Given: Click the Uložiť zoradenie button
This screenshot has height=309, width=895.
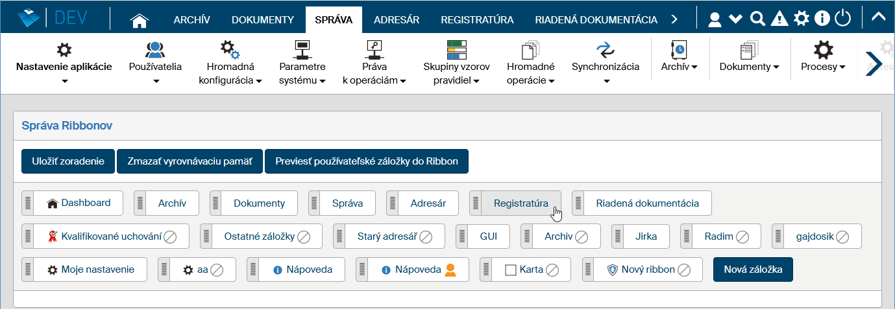Looking at the screenshot, I should [68, 161].
